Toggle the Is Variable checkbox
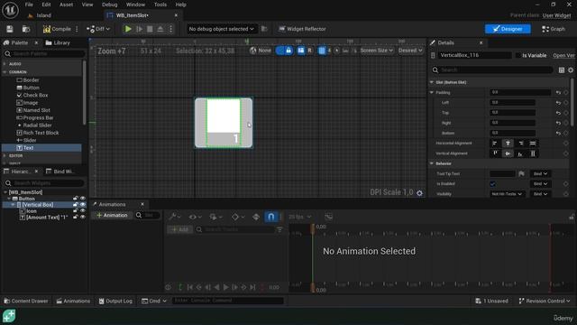This screenshot has height=325, width=577. tap(518, 55)
